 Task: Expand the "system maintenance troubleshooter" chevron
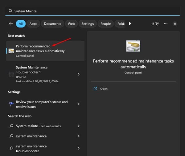pyautogui.click(x=79, y=148)
